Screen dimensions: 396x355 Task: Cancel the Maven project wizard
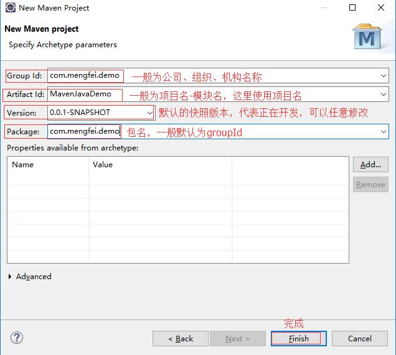[x=360, y=338]
